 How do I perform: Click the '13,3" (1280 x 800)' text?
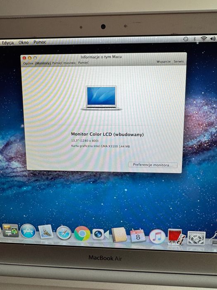[85, 140]
